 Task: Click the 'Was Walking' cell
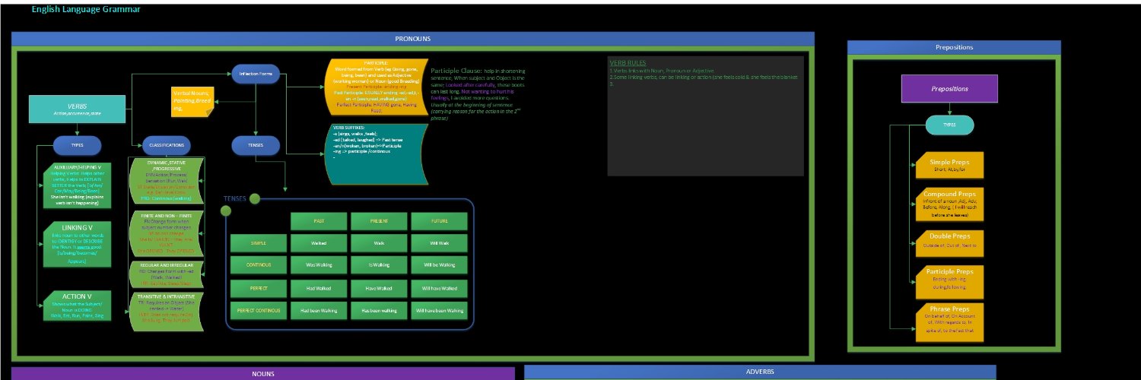(319, 265)
